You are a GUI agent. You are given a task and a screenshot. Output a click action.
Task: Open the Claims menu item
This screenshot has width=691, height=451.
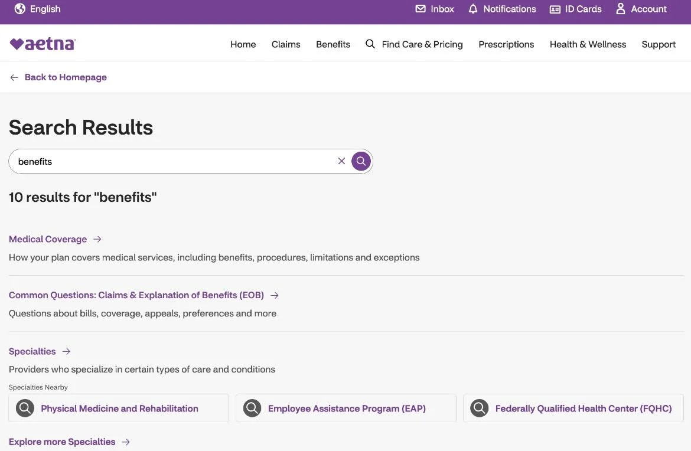coord(286,44)
